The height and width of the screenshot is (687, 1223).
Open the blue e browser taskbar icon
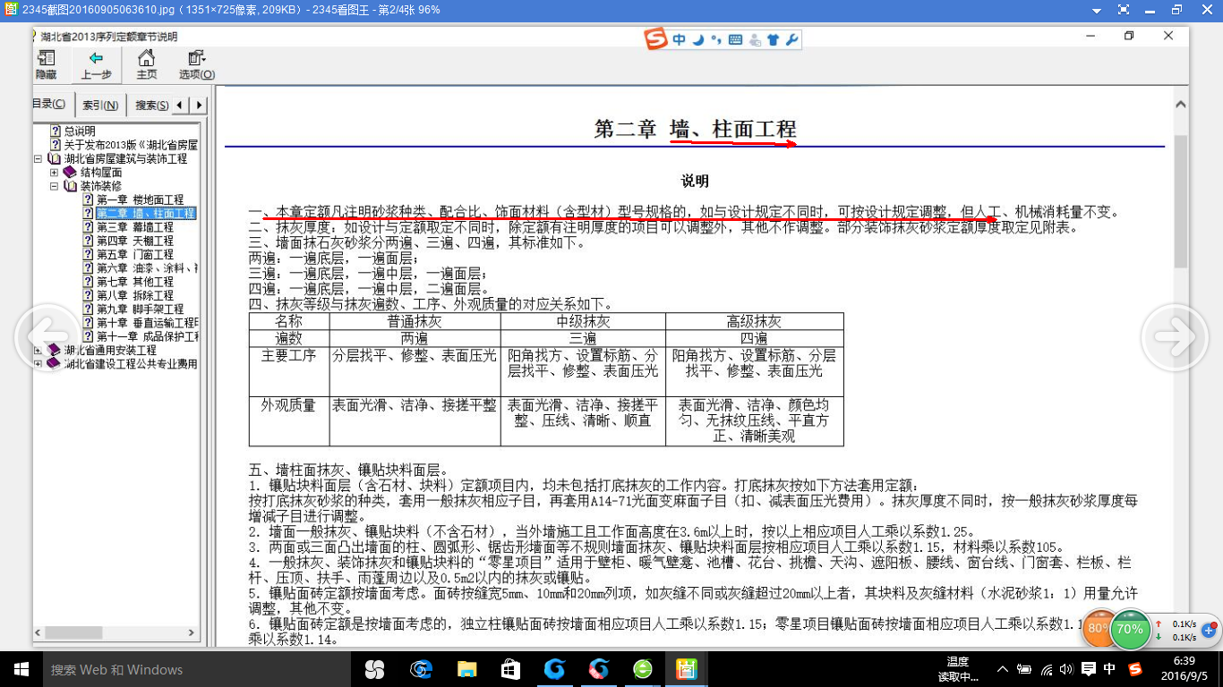click(421, 669)
